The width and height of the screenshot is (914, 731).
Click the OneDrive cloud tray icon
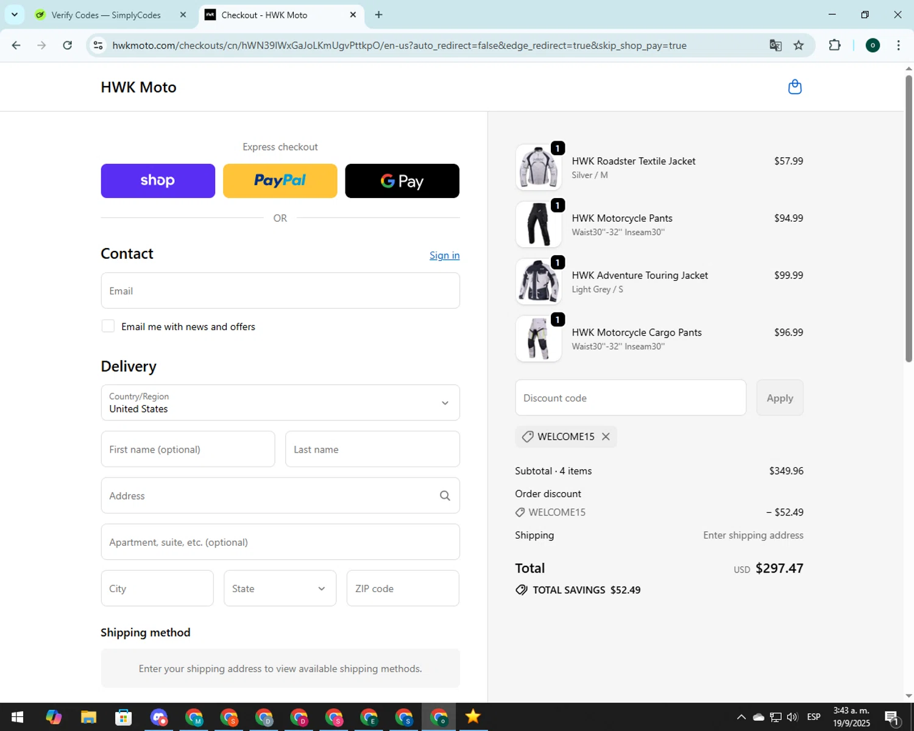point(759,717)
